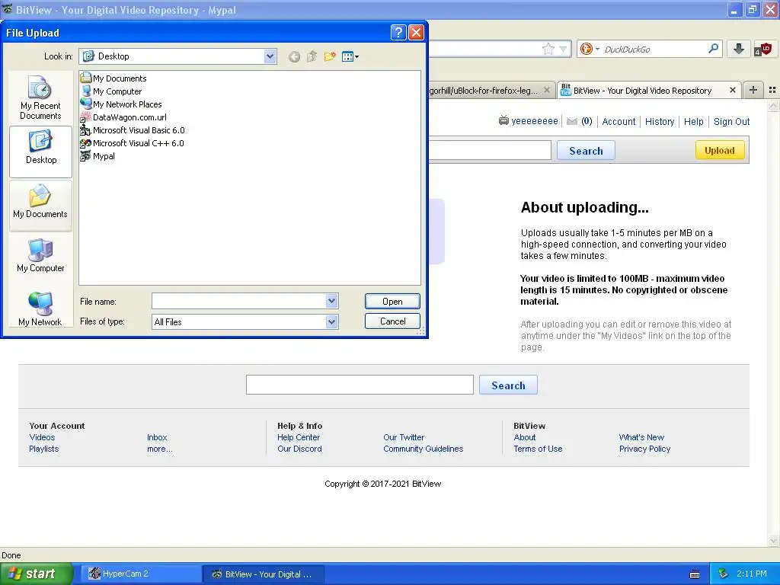Go up one folder level icon
Viewport: 780px width, 585px height.
pos(312,56)
